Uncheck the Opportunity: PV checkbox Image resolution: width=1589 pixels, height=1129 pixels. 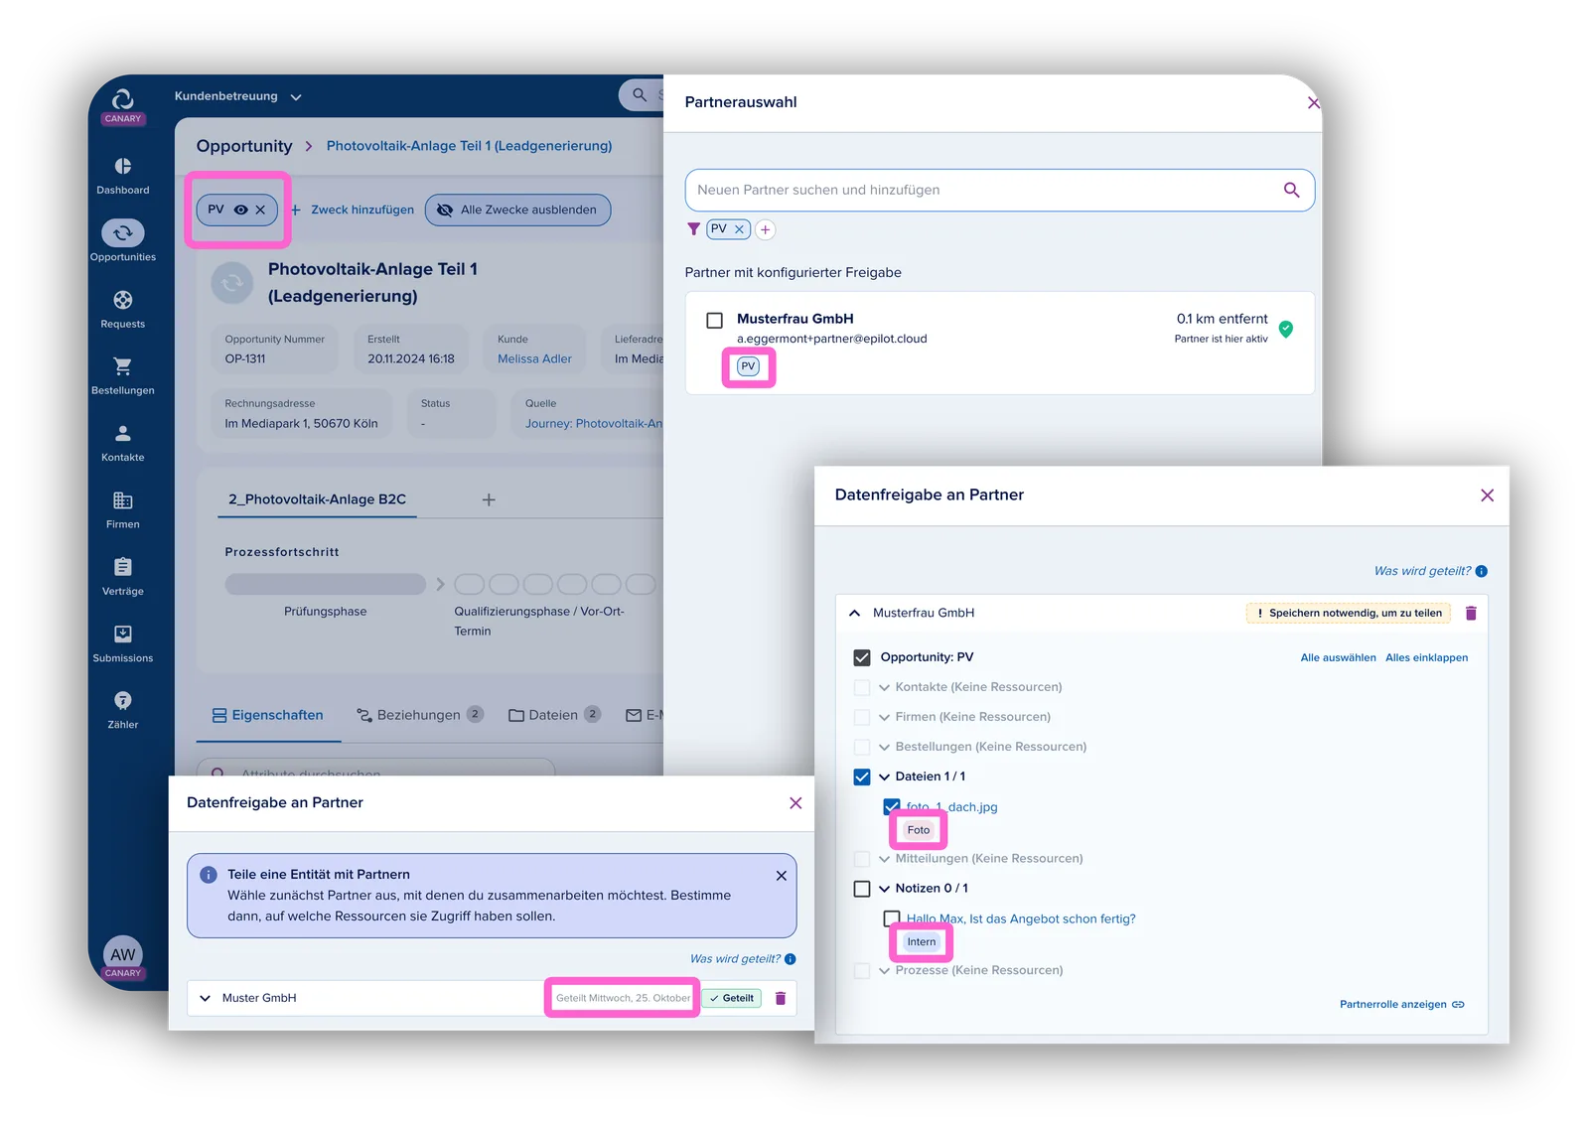click(x=862, y=657)
